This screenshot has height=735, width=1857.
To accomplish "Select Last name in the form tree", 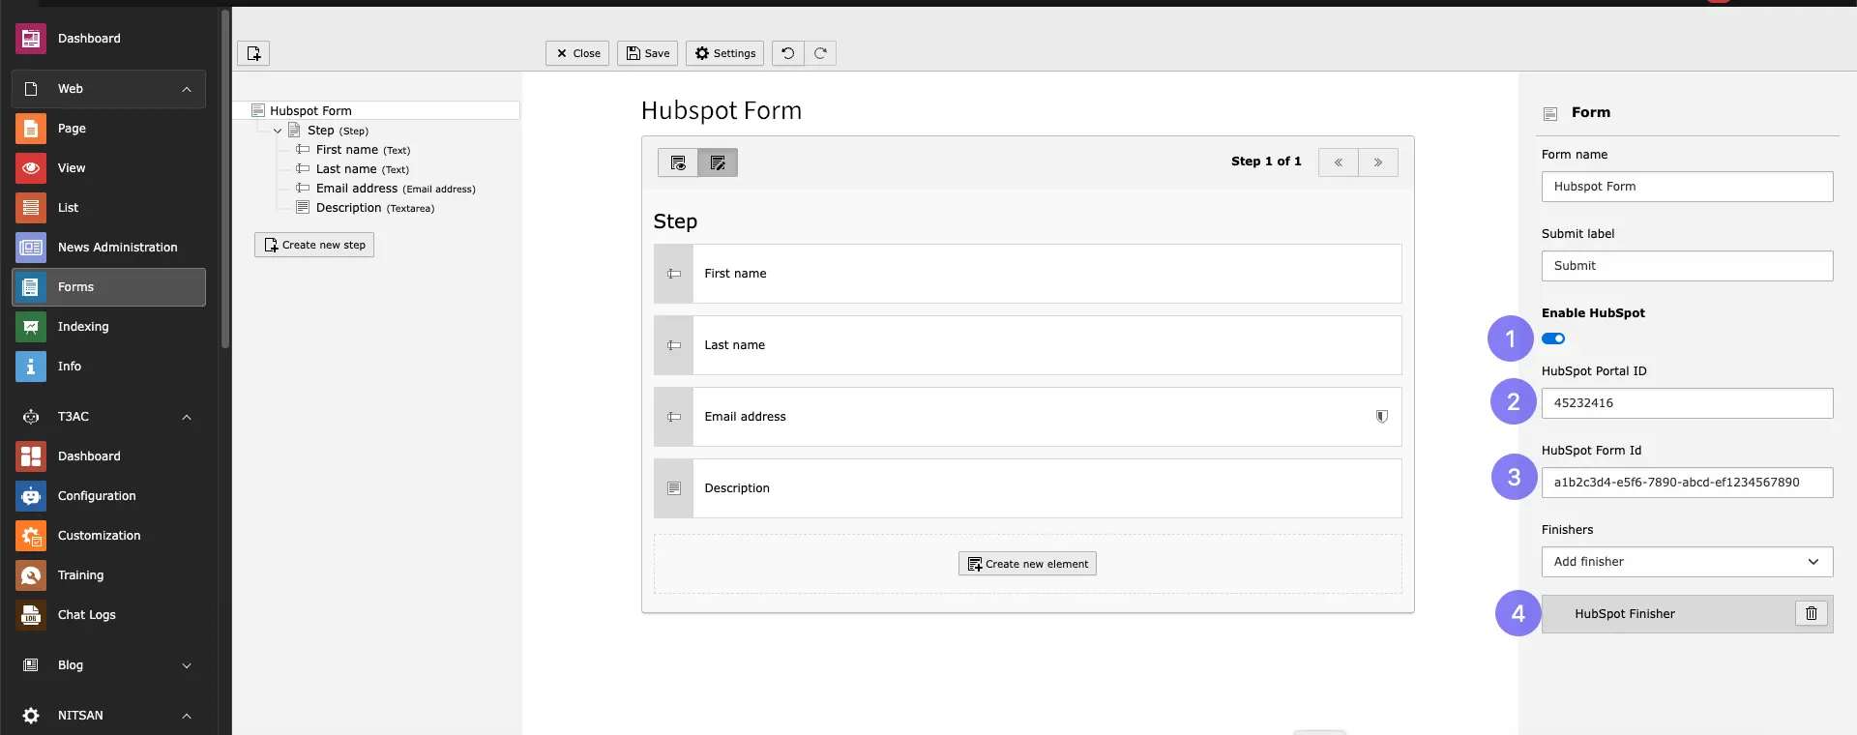I will (x=362, y=169).
